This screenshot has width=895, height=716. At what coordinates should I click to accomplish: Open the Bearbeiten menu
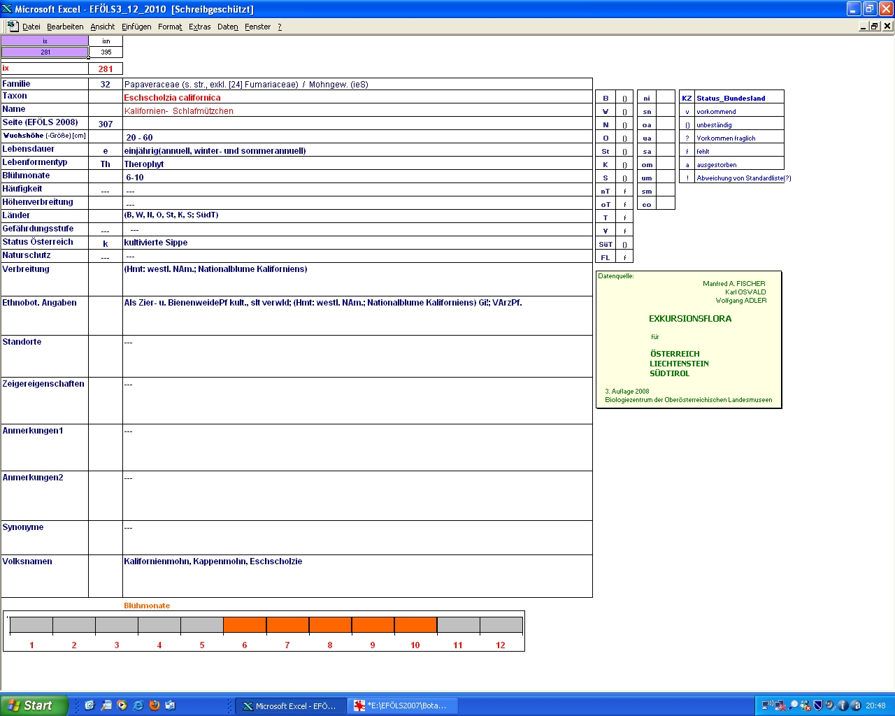[x=65, y=27]
